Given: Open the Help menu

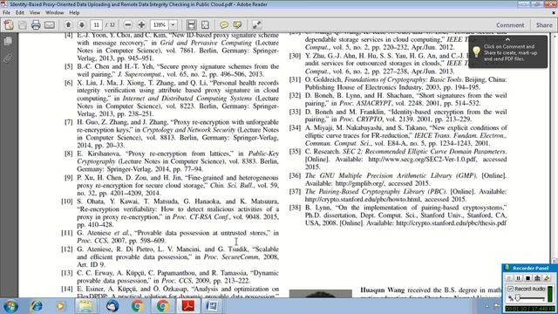Looking at the screenshot, I should [x=74, y=12].
